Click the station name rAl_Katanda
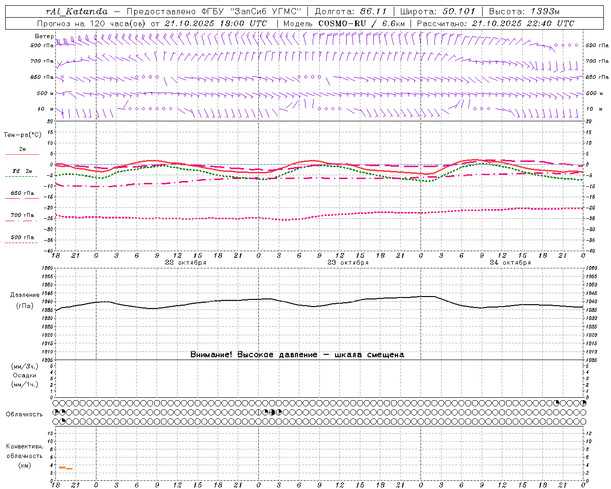The image size is (611, 489). (x=77, y=11)
